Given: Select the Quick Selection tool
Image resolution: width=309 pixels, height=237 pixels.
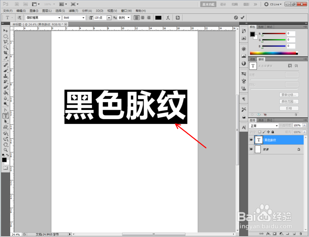Looking at the screenshot, I should tap(6, 47).
